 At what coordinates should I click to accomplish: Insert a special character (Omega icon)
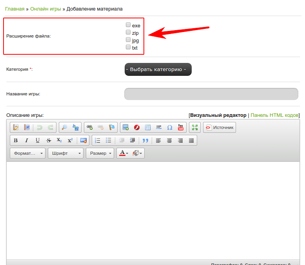(x=170, y=127)
